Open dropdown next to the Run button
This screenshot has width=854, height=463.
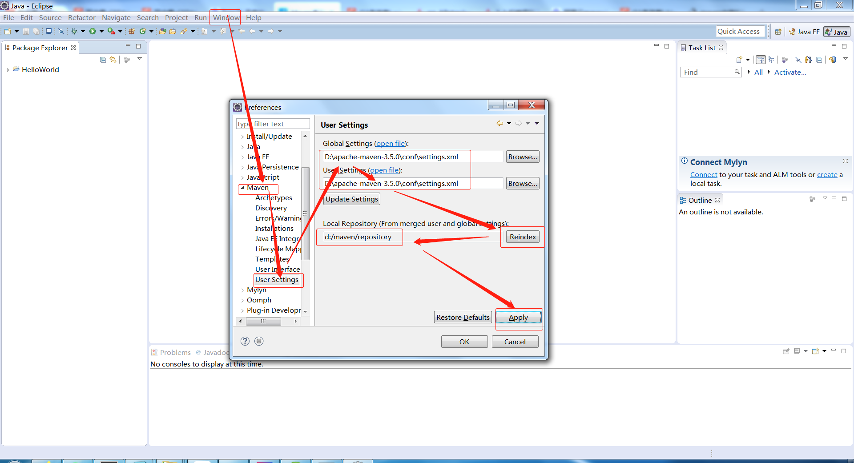click(101, 31)
